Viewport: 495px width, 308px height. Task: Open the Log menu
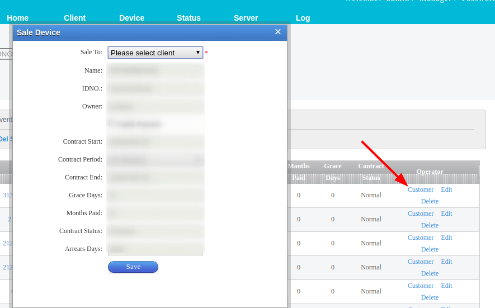click(x=303, y=18)
